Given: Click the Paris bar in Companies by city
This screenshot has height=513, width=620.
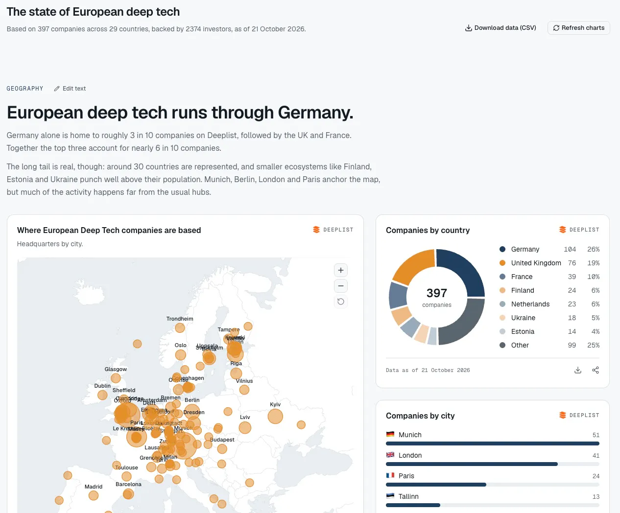Looking at the screenshot, I should click(436, 485).
